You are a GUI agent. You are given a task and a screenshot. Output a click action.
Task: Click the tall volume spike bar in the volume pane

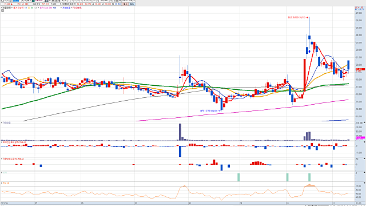coord(180,132)
